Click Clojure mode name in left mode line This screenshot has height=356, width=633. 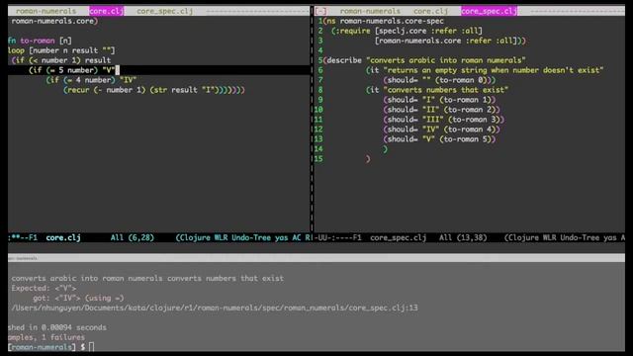[x=195, y=237]
